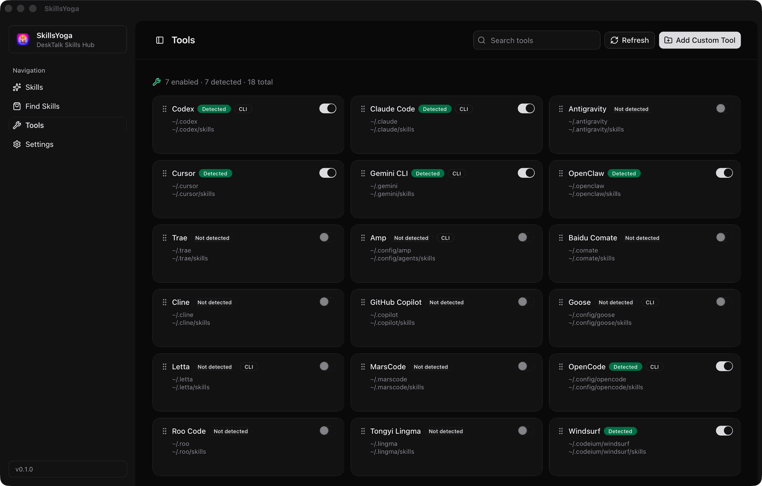Screen dimensions: 762x486
Task: Enable the Trae toggle
Action: tap(328, 237)
